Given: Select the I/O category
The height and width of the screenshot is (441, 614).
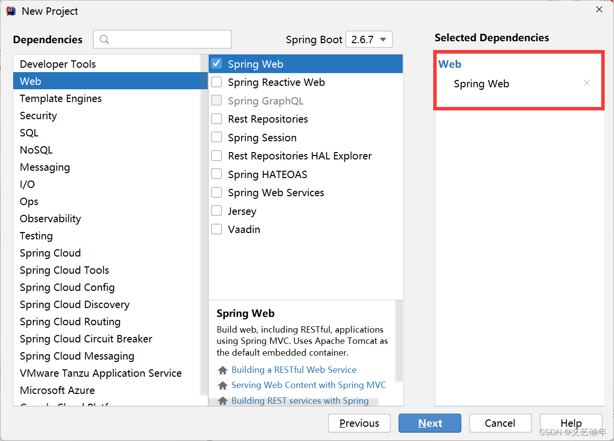Looking at the screenshot, I should [x=107, y=184].
